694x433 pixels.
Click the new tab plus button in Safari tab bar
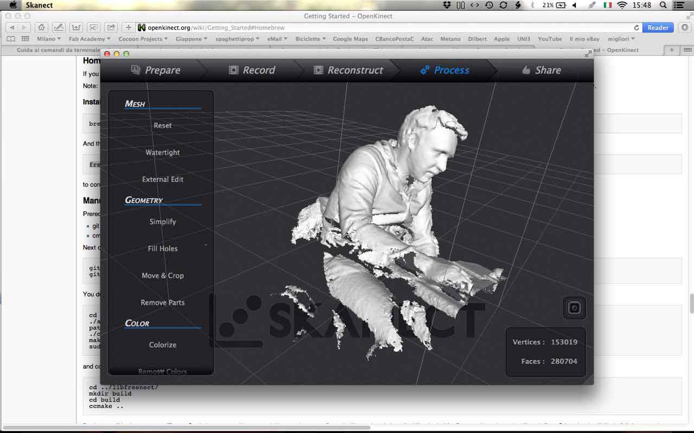point(672,50)
